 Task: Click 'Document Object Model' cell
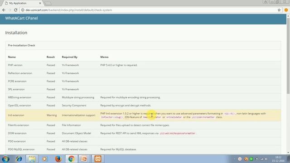[77, 133]
